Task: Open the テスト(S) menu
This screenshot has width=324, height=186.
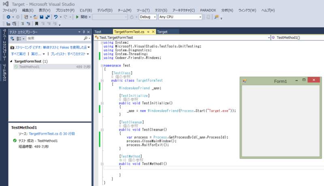Action: click(x=161, y=10)
